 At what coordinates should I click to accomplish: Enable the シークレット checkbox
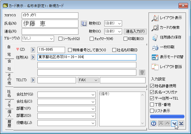60,39
